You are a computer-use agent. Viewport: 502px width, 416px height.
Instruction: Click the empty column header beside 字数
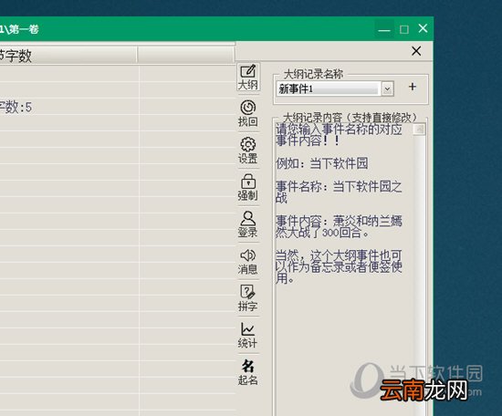pyautogui.click(x=186, y=55)
